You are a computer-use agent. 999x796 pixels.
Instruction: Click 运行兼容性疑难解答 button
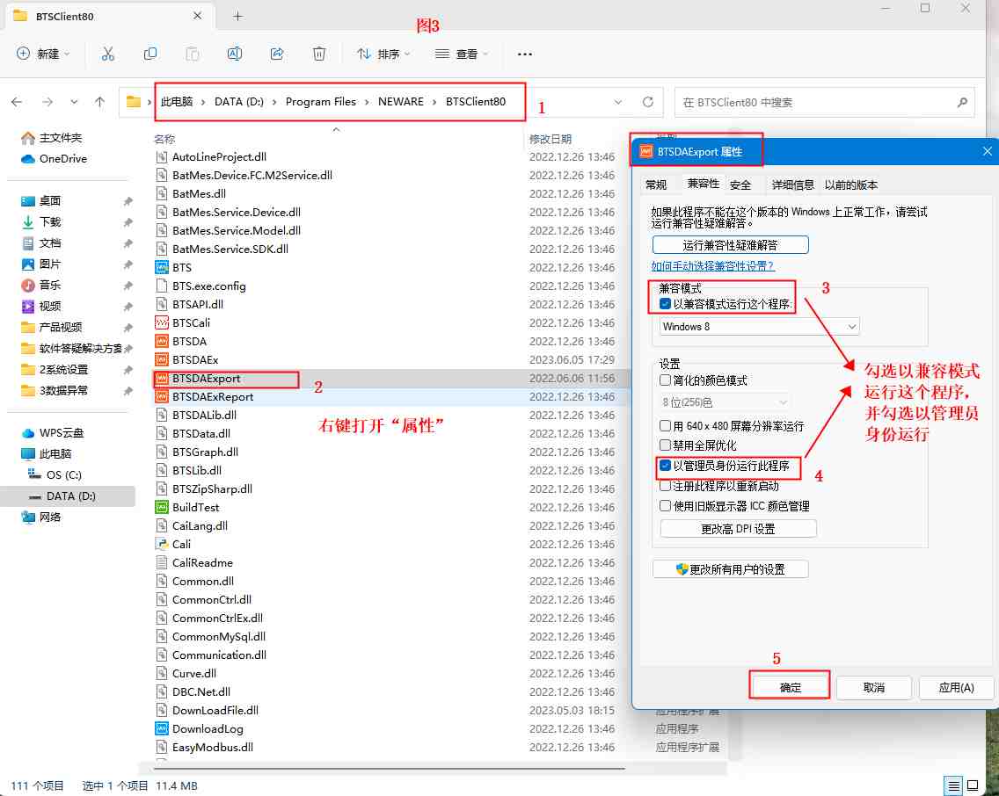(730, 245)
